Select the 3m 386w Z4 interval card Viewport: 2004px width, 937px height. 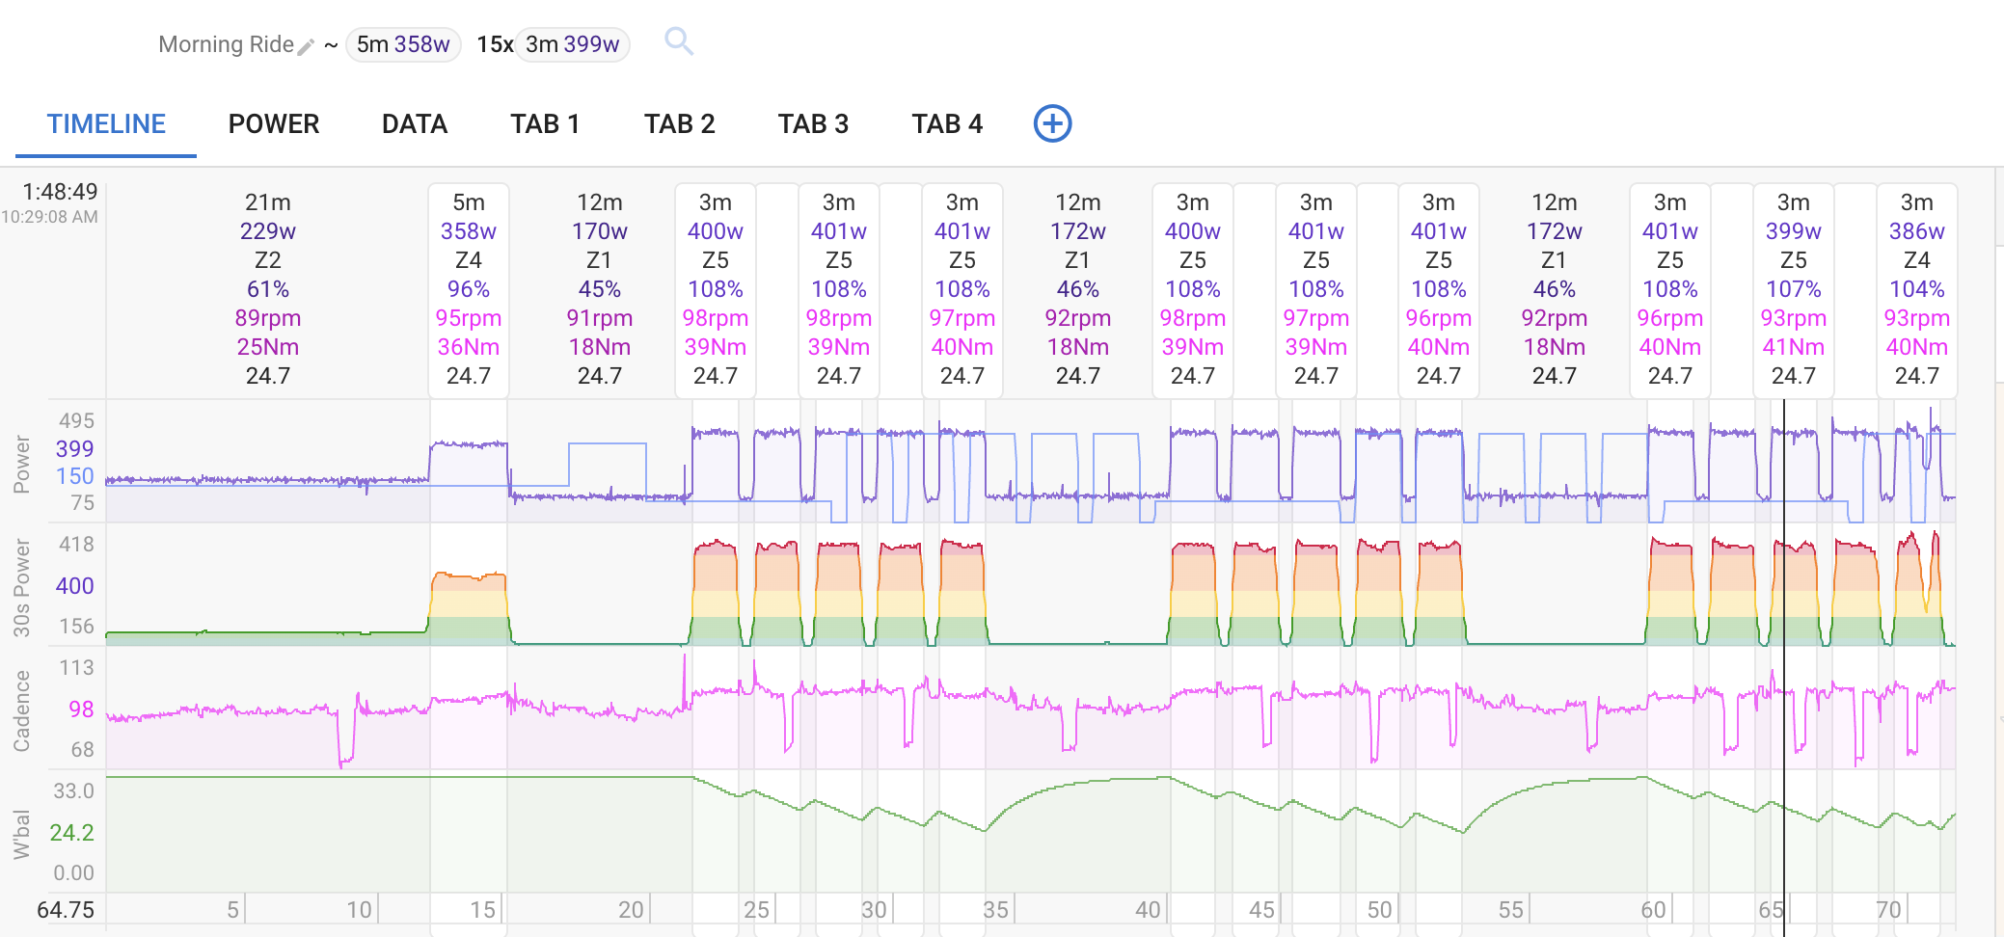tap(1917, 289)
